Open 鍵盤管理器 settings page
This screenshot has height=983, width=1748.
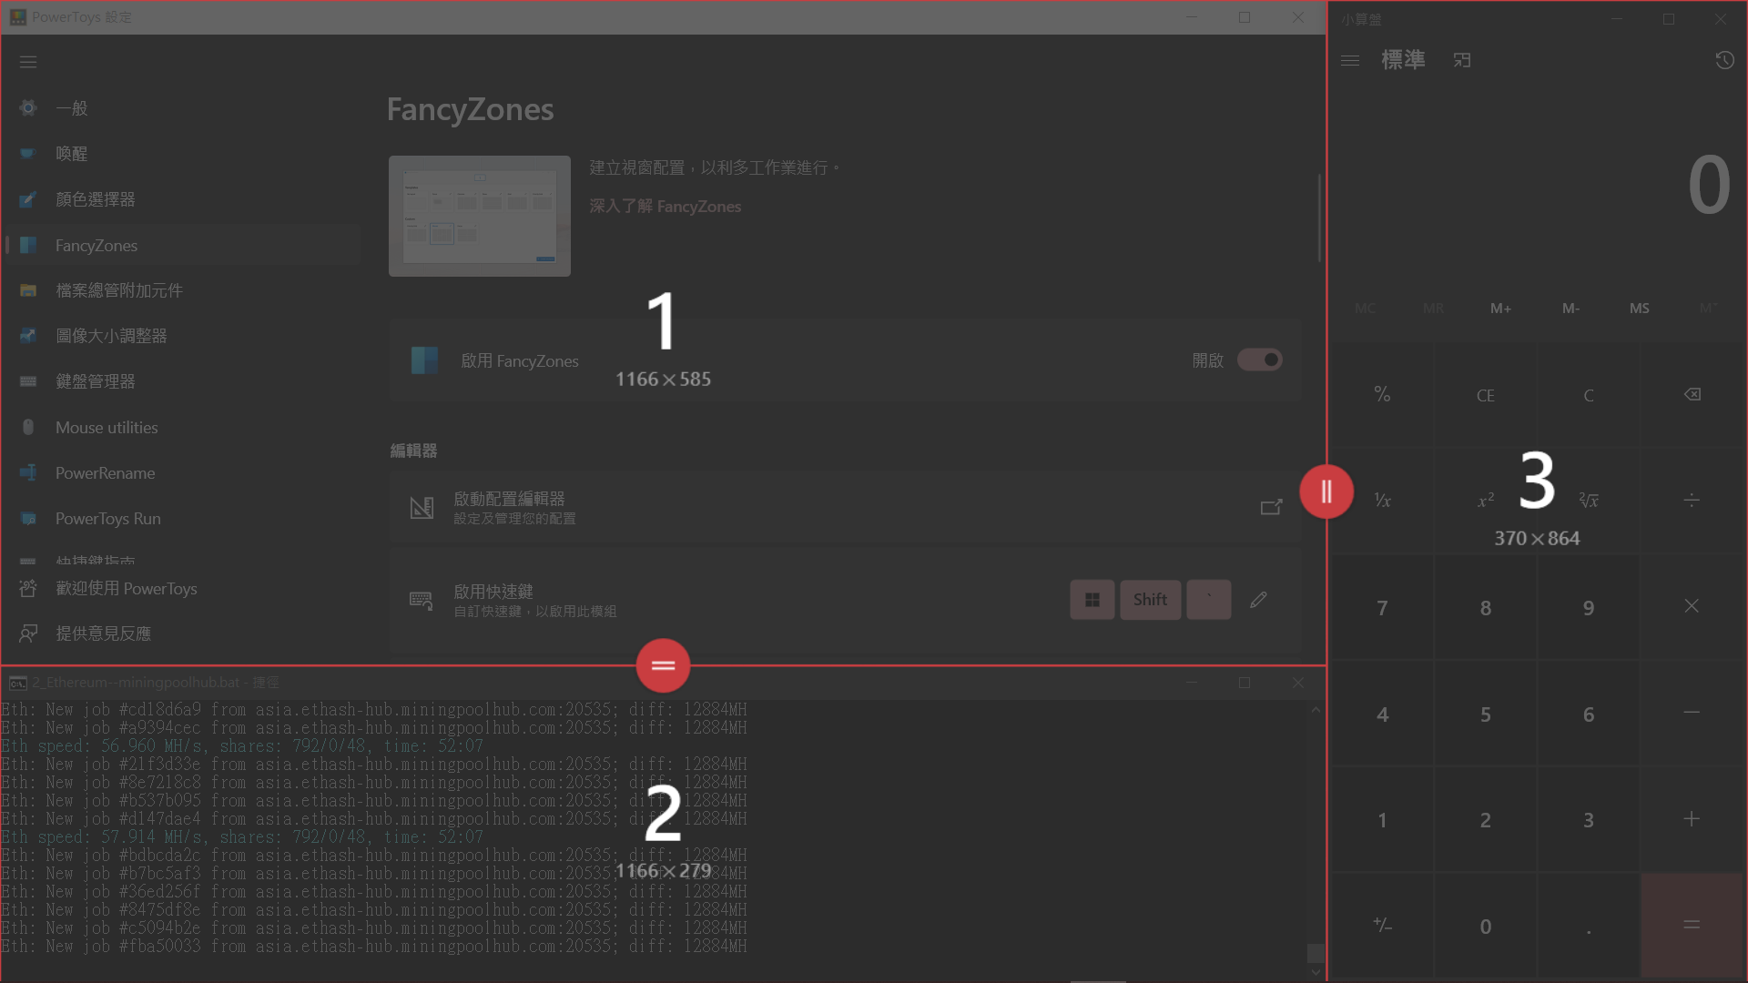point(182,381)
